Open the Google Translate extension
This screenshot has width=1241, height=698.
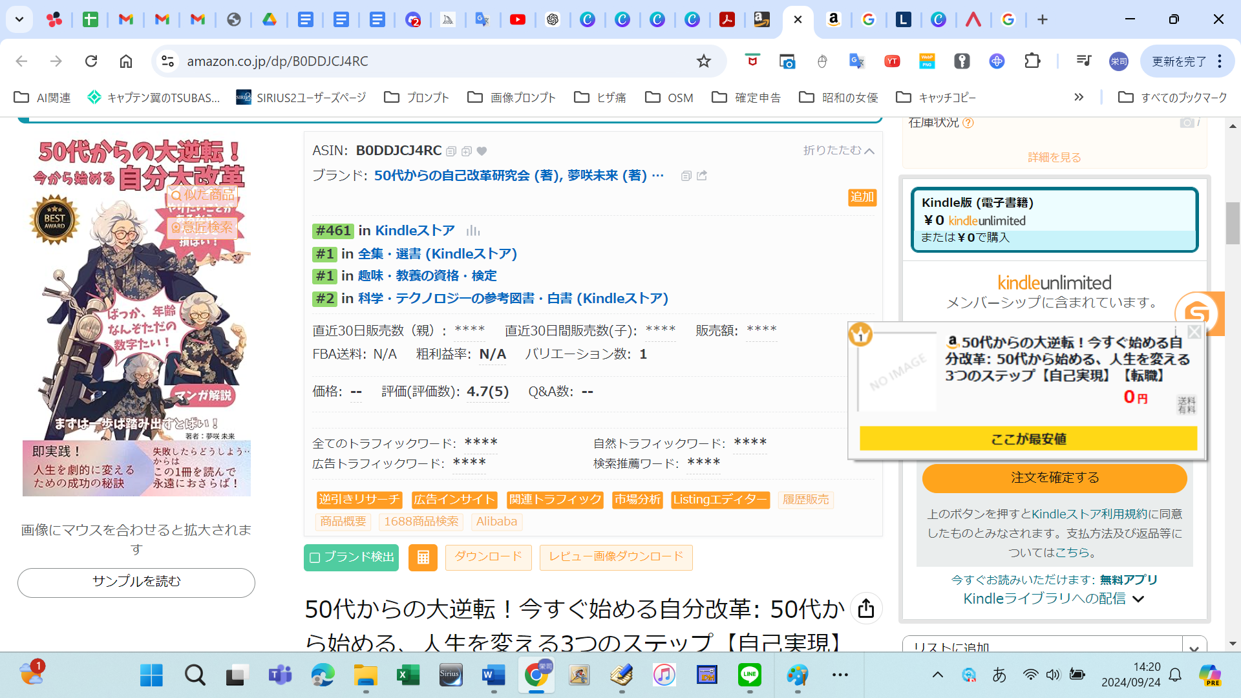click(x=857, y=61)
